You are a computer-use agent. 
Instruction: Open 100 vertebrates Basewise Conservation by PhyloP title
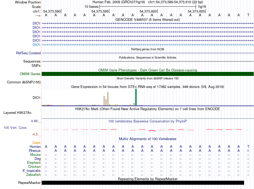(x=148, y=121)
